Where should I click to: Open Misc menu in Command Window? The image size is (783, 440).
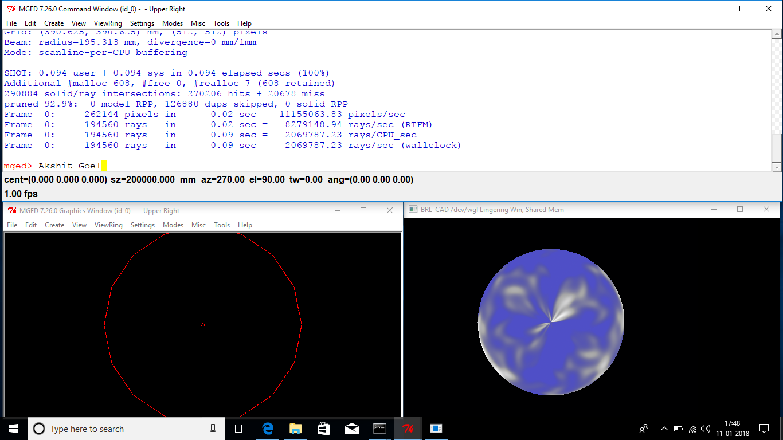pyautogui.click(x=198, y=23)
